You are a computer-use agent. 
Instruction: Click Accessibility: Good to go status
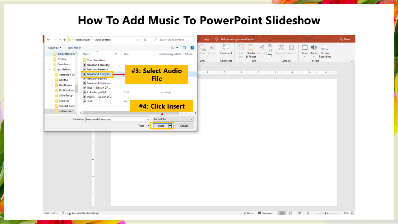click(x=83, y=213)
